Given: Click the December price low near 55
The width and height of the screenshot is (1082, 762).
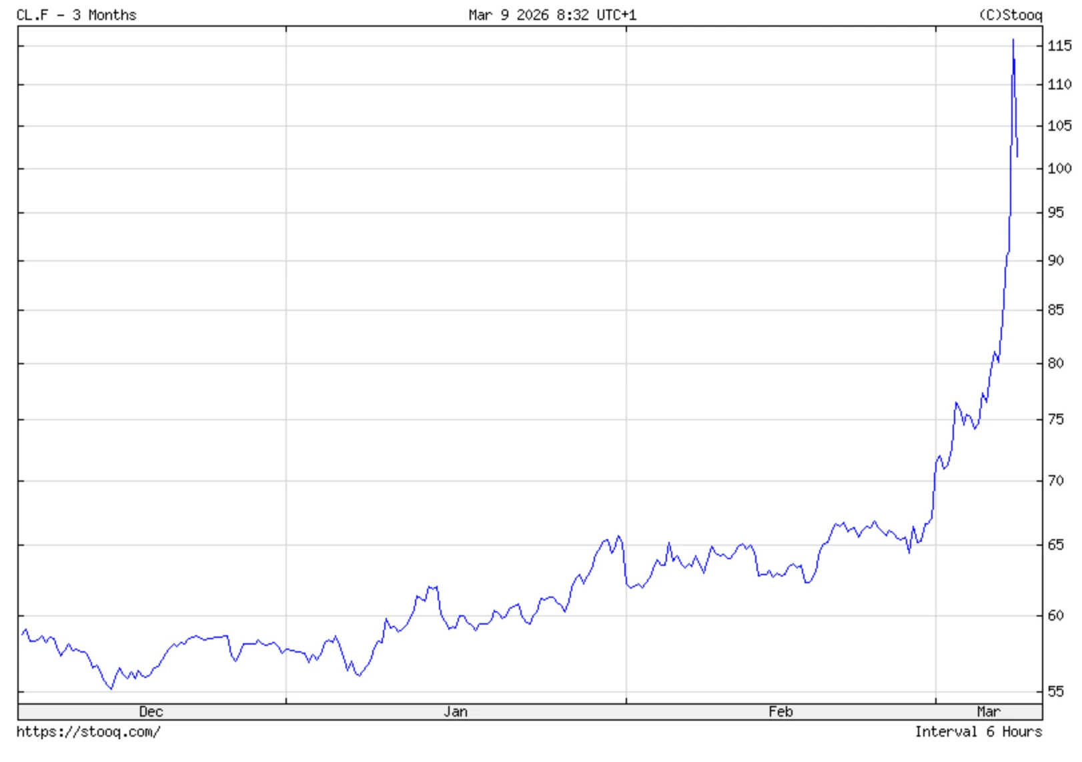Looking at the screenshot, I should [111, 688].
